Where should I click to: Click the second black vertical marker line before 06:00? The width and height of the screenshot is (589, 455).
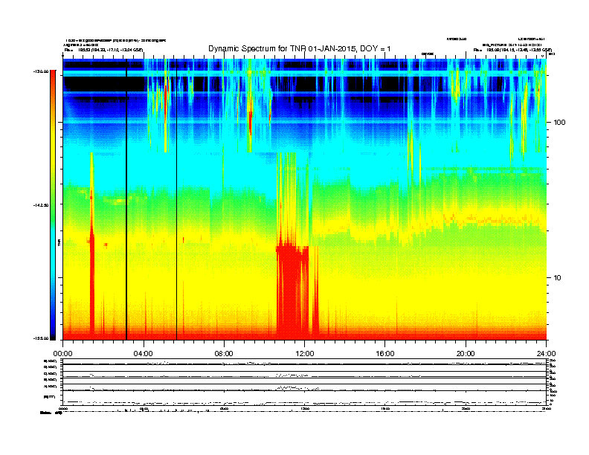(x=176, y=199)
